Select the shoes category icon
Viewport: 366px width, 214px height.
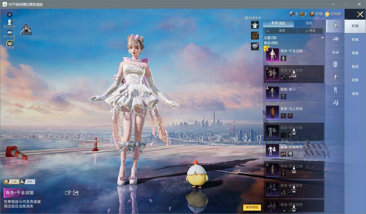(335, 103)
